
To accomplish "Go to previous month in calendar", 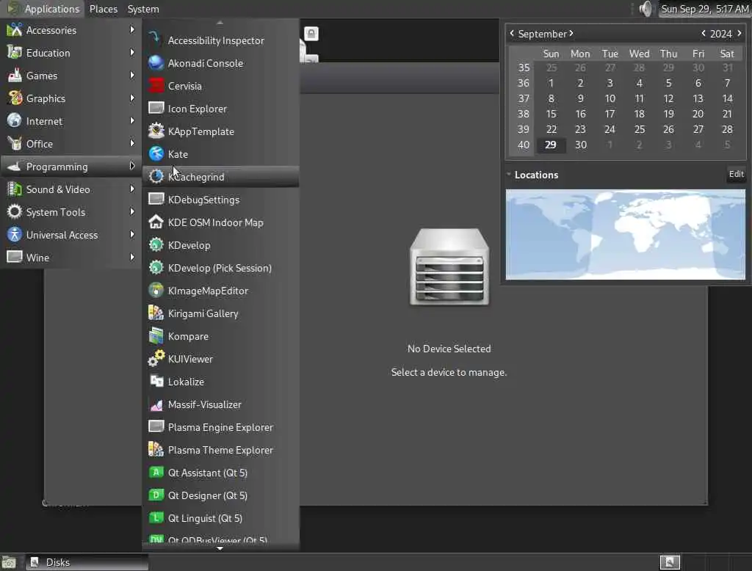I will tap(512, 34).
